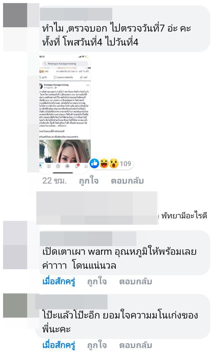This screenshot has width=217, height=356.
Task: Like the โป๊ะแล้วโป๊ะอีก comment
Action: click(97, 345)
